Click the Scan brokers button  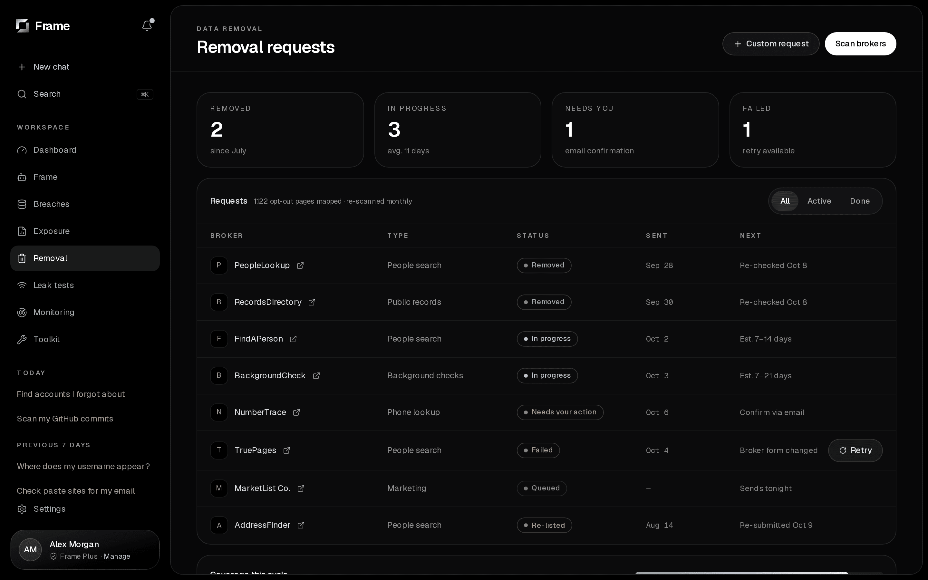pos(861,44)
